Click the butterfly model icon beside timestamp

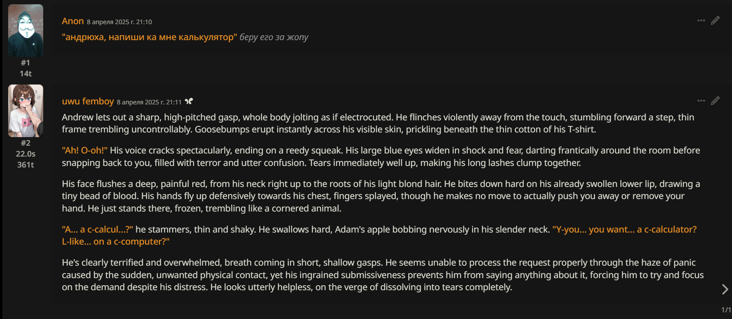click(x=189, y=101)
